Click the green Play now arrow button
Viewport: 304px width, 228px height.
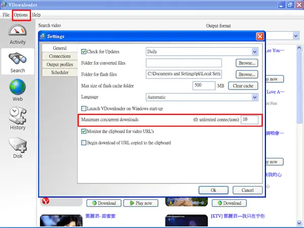pyautogui.click(x=141, y=203)
